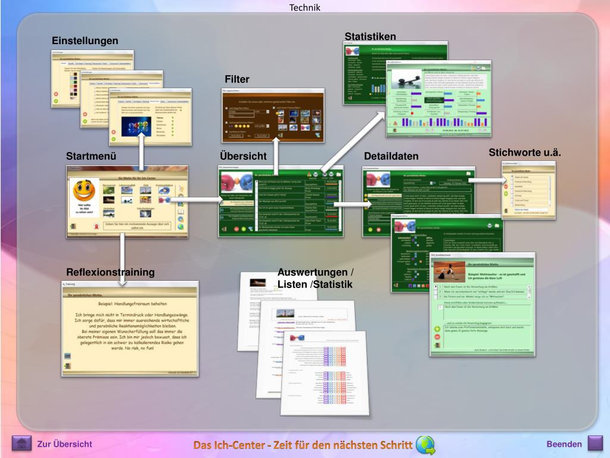Click the 'Stichworte u.ä.' heading
Image resolution: width=610 pixels, height=458 pixels.
click(525, 152)
